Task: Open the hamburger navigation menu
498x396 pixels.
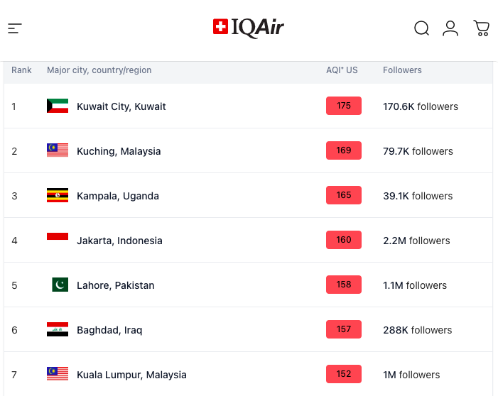Action: (x=15, y=28)
